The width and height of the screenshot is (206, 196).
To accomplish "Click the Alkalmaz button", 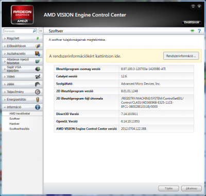I will click(x=192, y=188).
